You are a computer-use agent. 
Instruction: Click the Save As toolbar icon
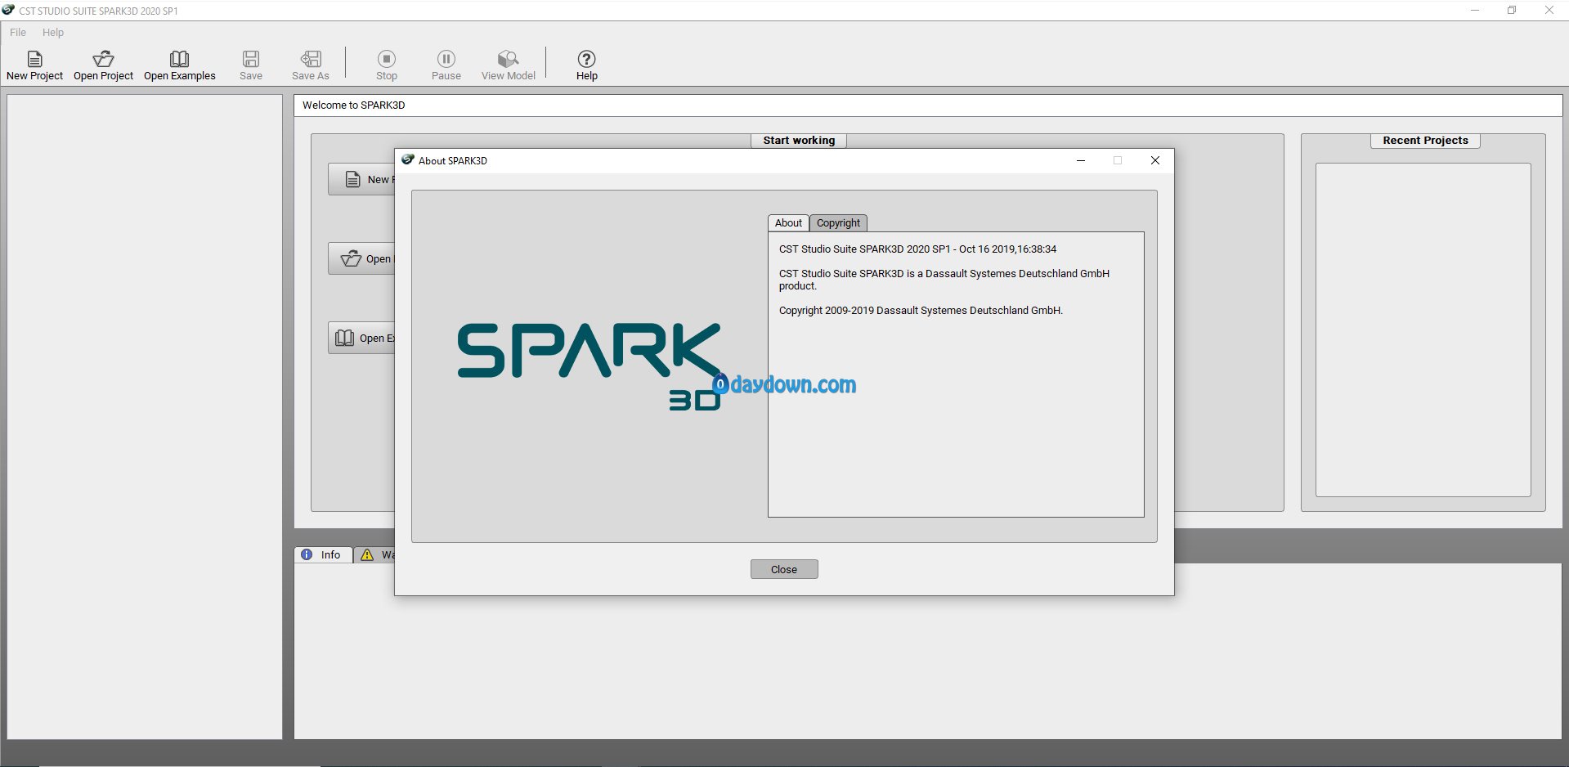coord(311,59)
